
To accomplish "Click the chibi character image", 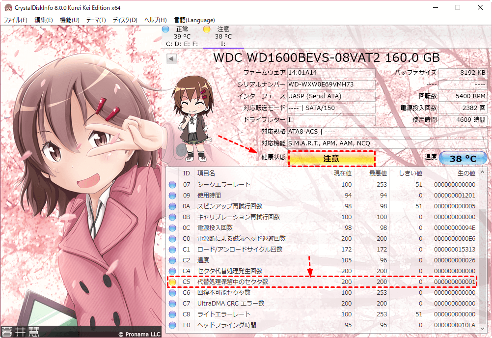I will coord(192,118).
